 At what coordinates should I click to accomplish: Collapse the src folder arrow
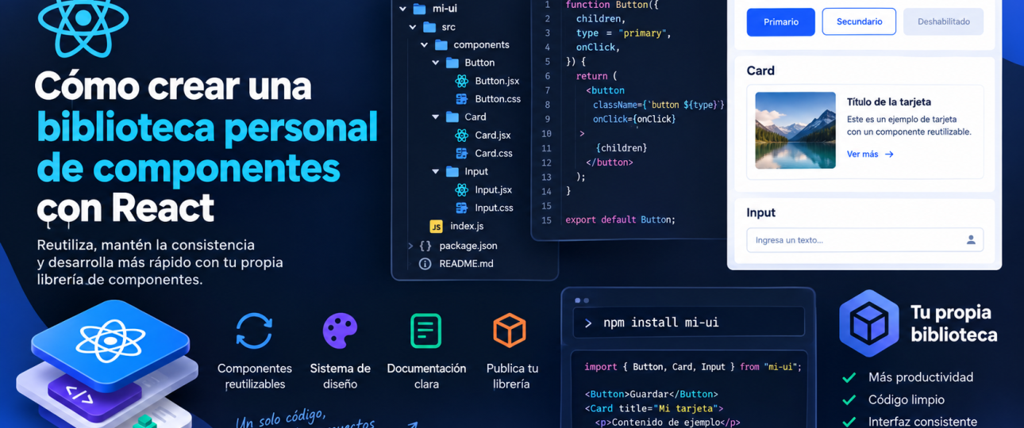(x=413, y=27)
